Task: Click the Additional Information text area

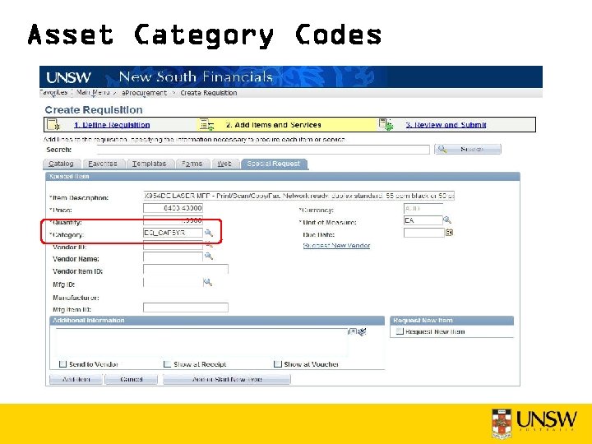Action: pos(201,343)
